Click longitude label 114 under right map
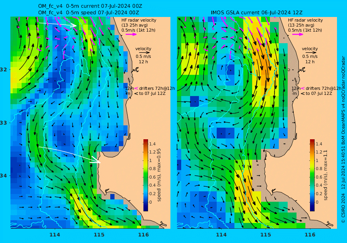347x243 pixels. (x=221, y=235)
